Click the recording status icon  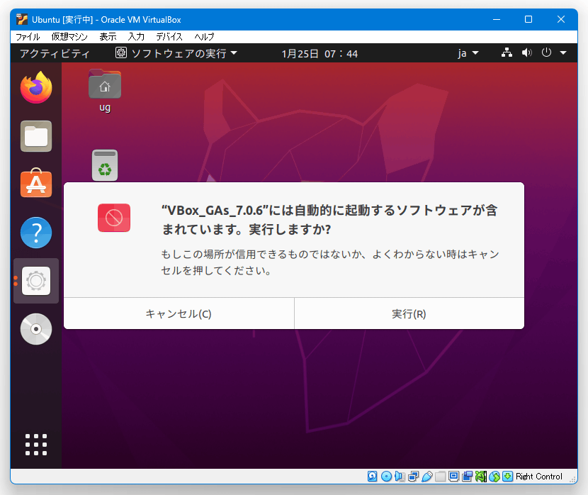click(x=468, y=477)
